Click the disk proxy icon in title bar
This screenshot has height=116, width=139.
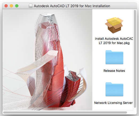pos(31,6)
